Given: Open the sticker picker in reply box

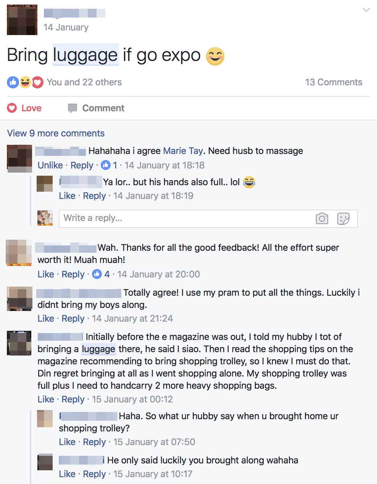Looking at the screenshot, I should [x=343, y=218].
